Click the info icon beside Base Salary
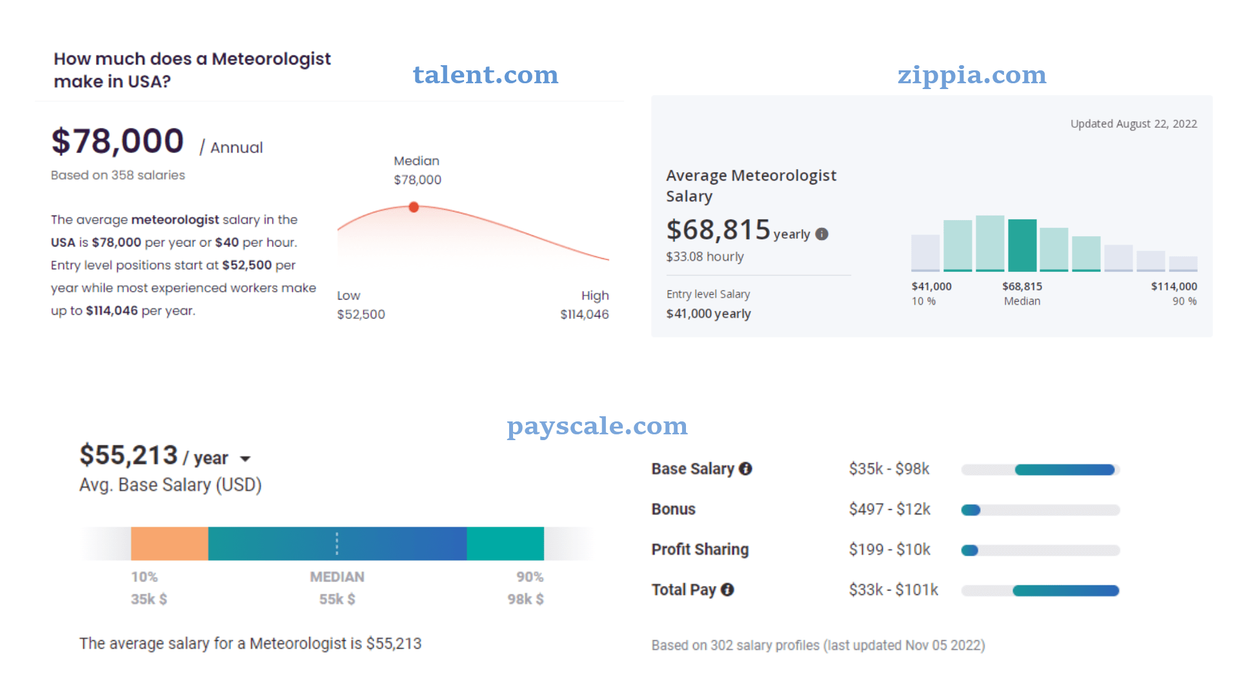This screenshot has width=1239, height=697. click(745, 469)
